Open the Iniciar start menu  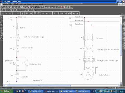point(7,91)
